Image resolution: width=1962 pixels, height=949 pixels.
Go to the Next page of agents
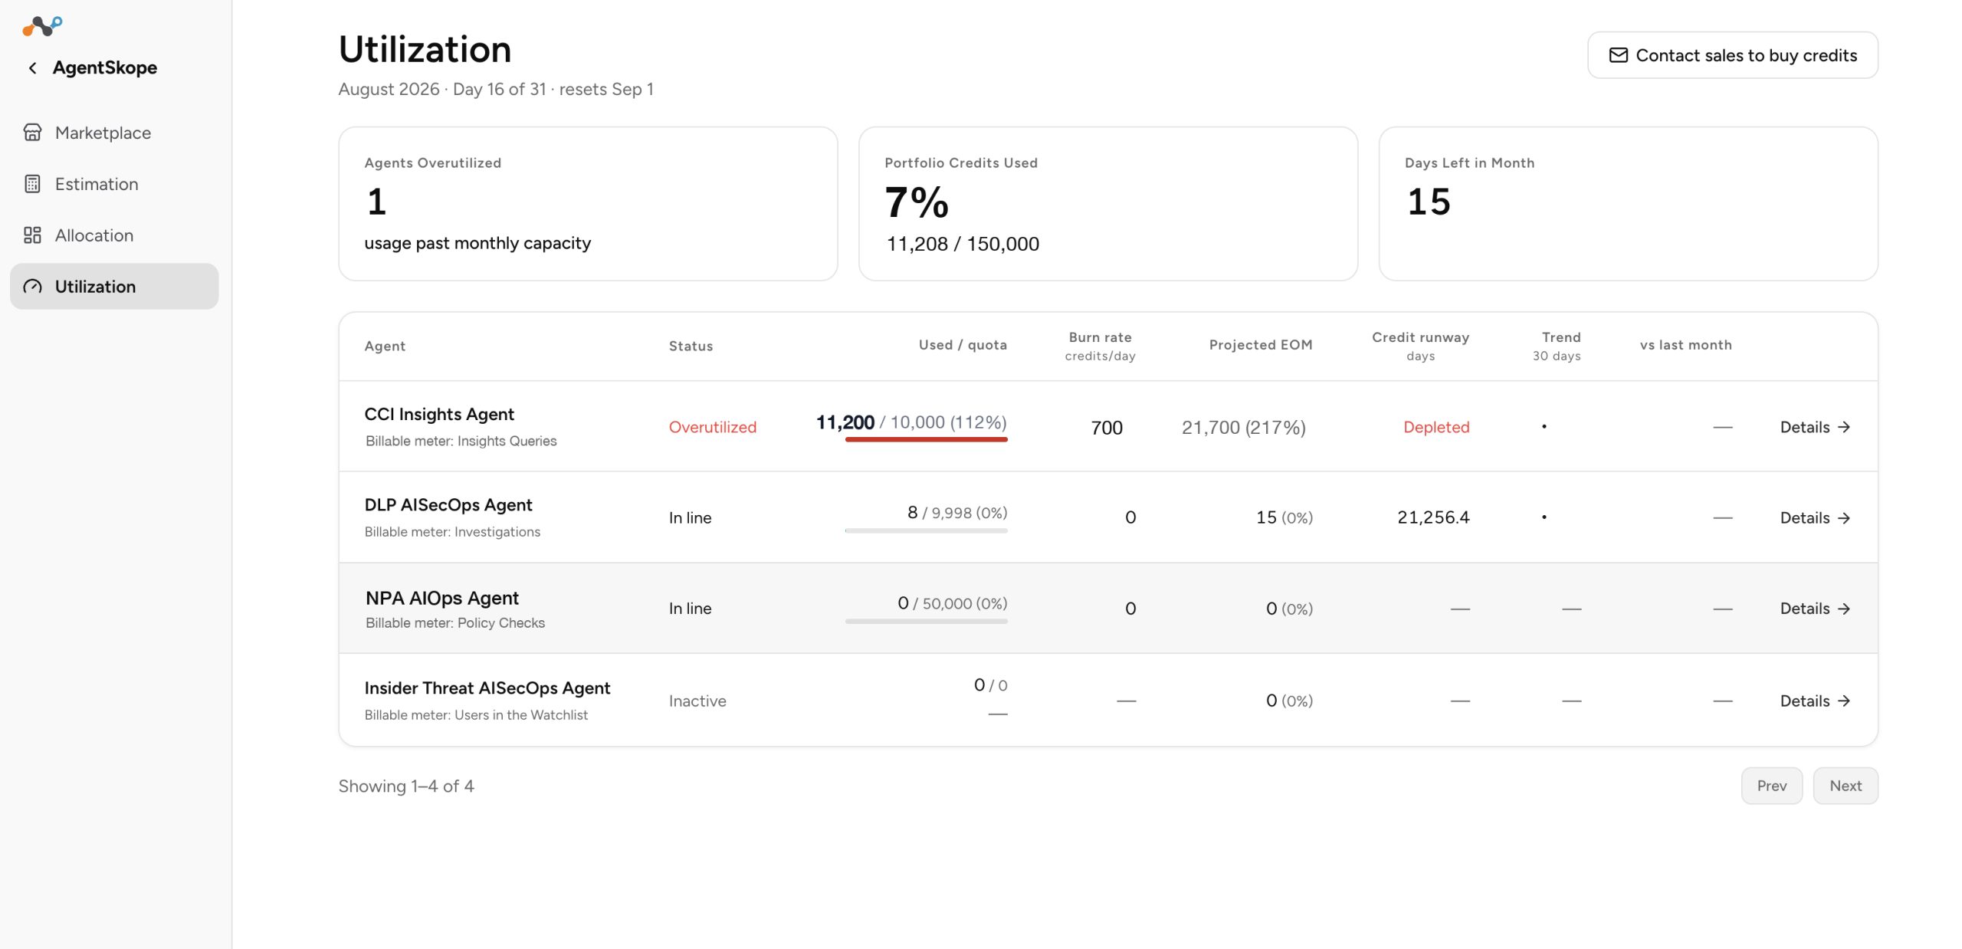point(1845,786)
